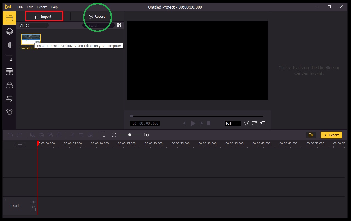
Task: Open the Text tool panel
Action: [9, 59]
